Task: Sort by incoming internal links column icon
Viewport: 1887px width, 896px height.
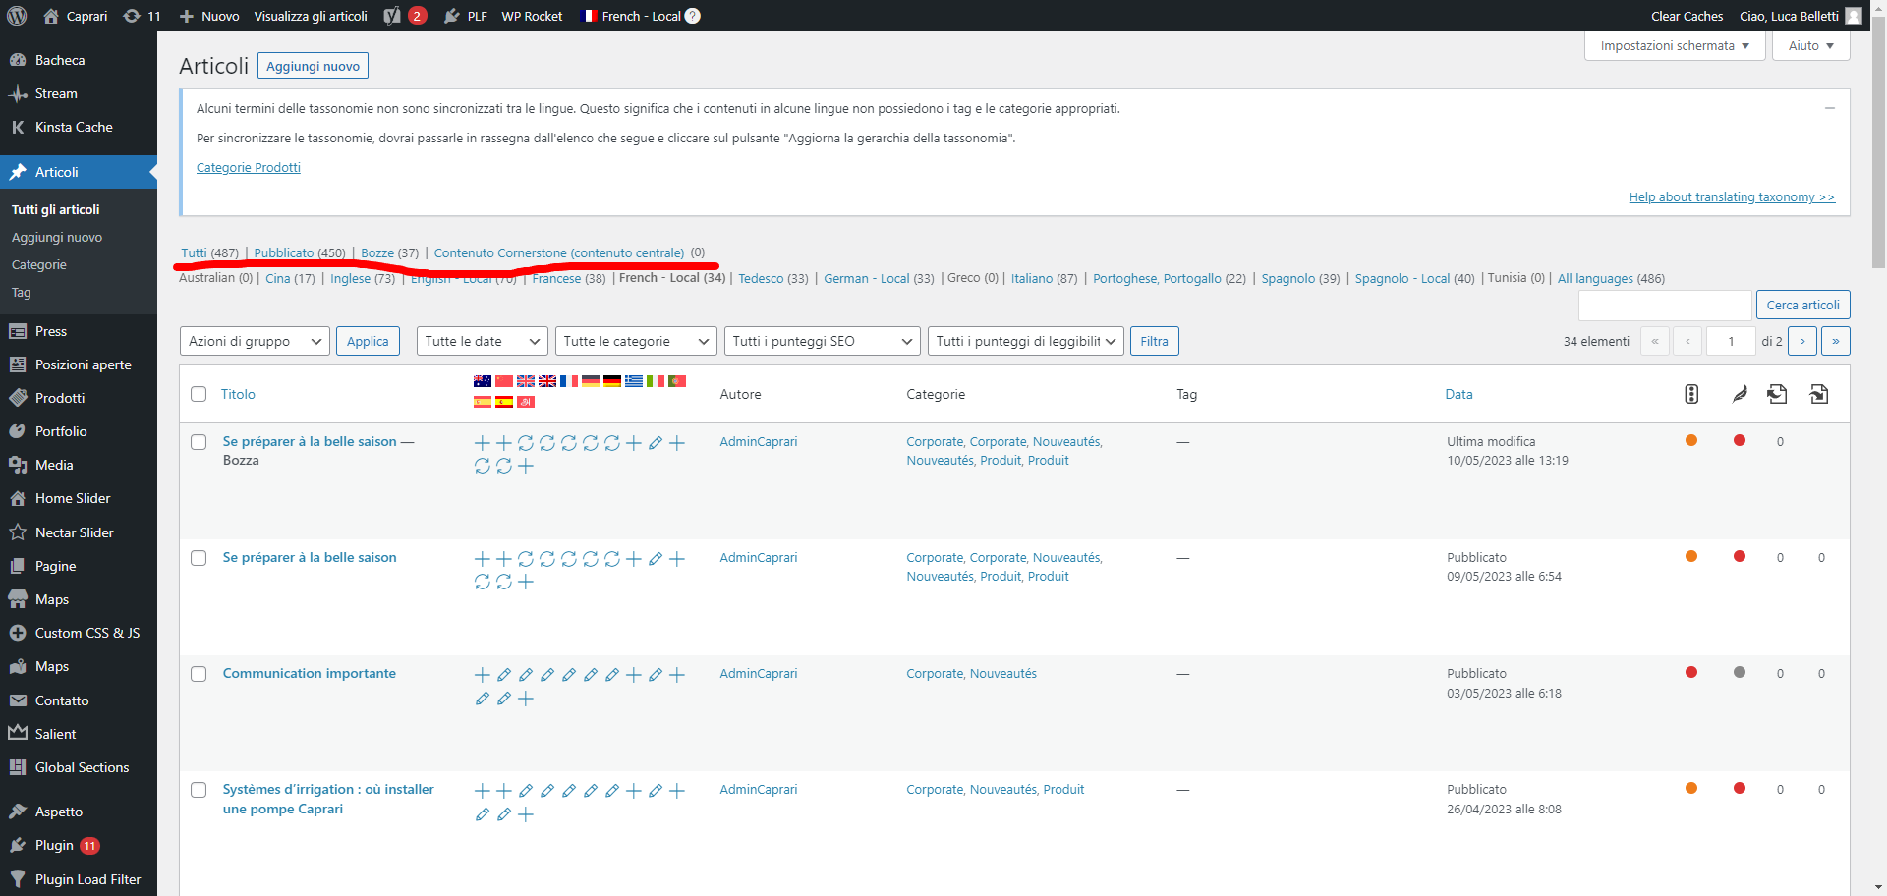Action: (x=1819, y=394)
